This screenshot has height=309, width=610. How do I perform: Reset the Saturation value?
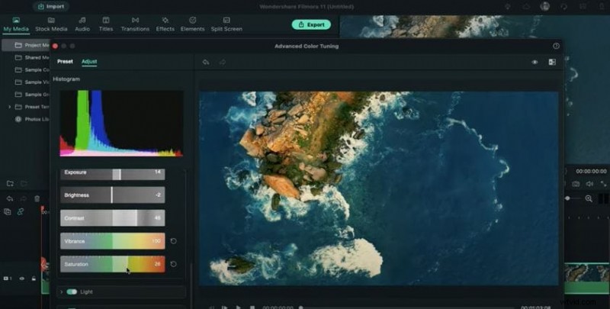click(173, 264)
